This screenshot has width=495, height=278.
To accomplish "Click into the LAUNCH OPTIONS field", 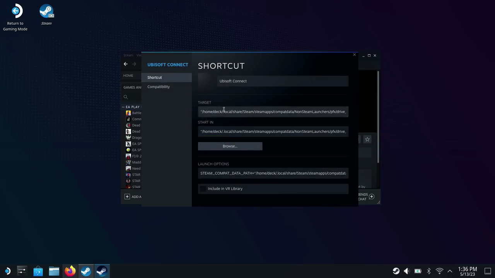I will pos(273,173).
